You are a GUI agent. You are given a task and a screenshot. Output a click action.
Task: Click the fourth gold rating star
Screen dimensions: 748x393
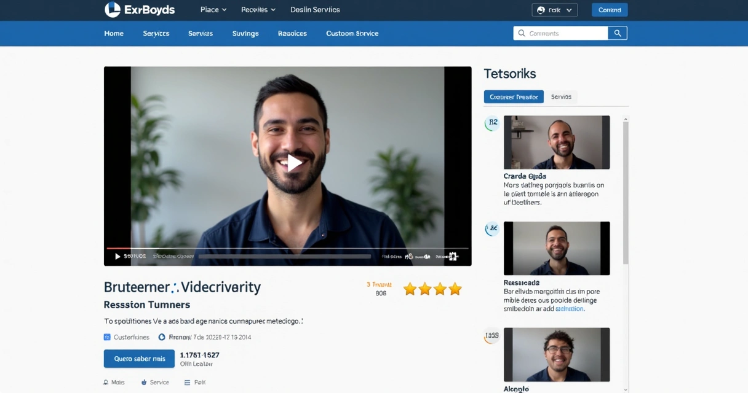(455, 289)
